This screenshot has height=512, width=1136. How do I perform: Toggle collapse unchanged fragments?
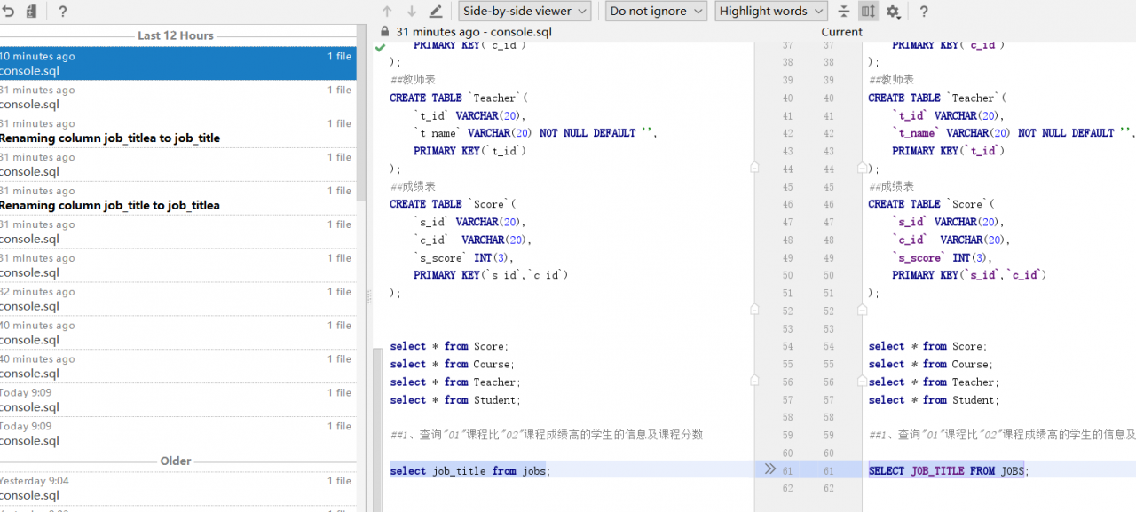point(843,12)
